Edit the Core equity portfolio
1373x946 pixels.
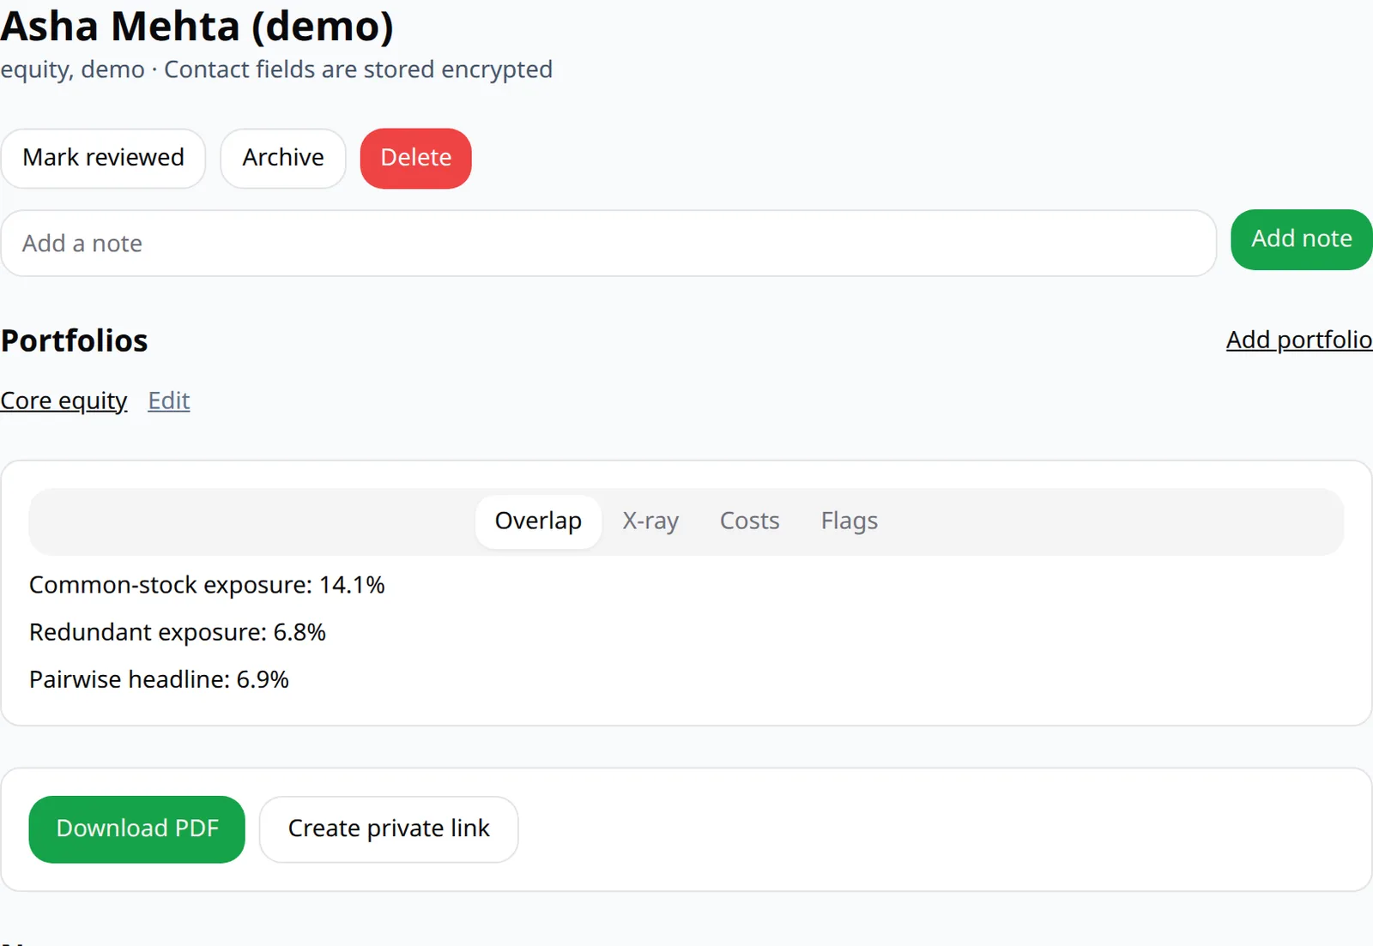169,401
